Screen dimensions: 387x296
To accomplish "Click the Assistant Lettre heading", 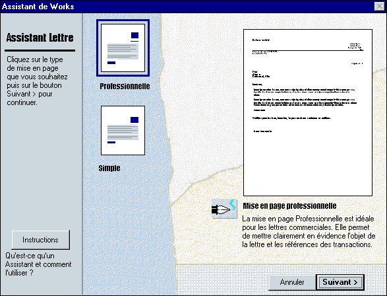I will tap(40, 38).
